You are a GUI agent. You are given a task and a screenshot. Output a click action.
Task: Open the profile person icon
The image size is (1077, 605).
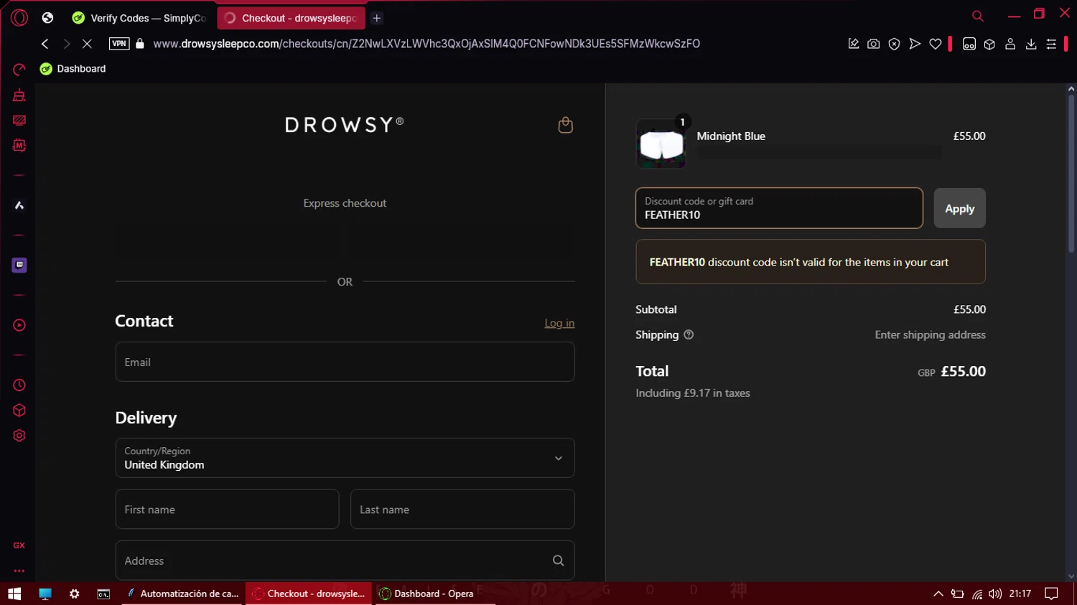click(x=1010, y=44)
